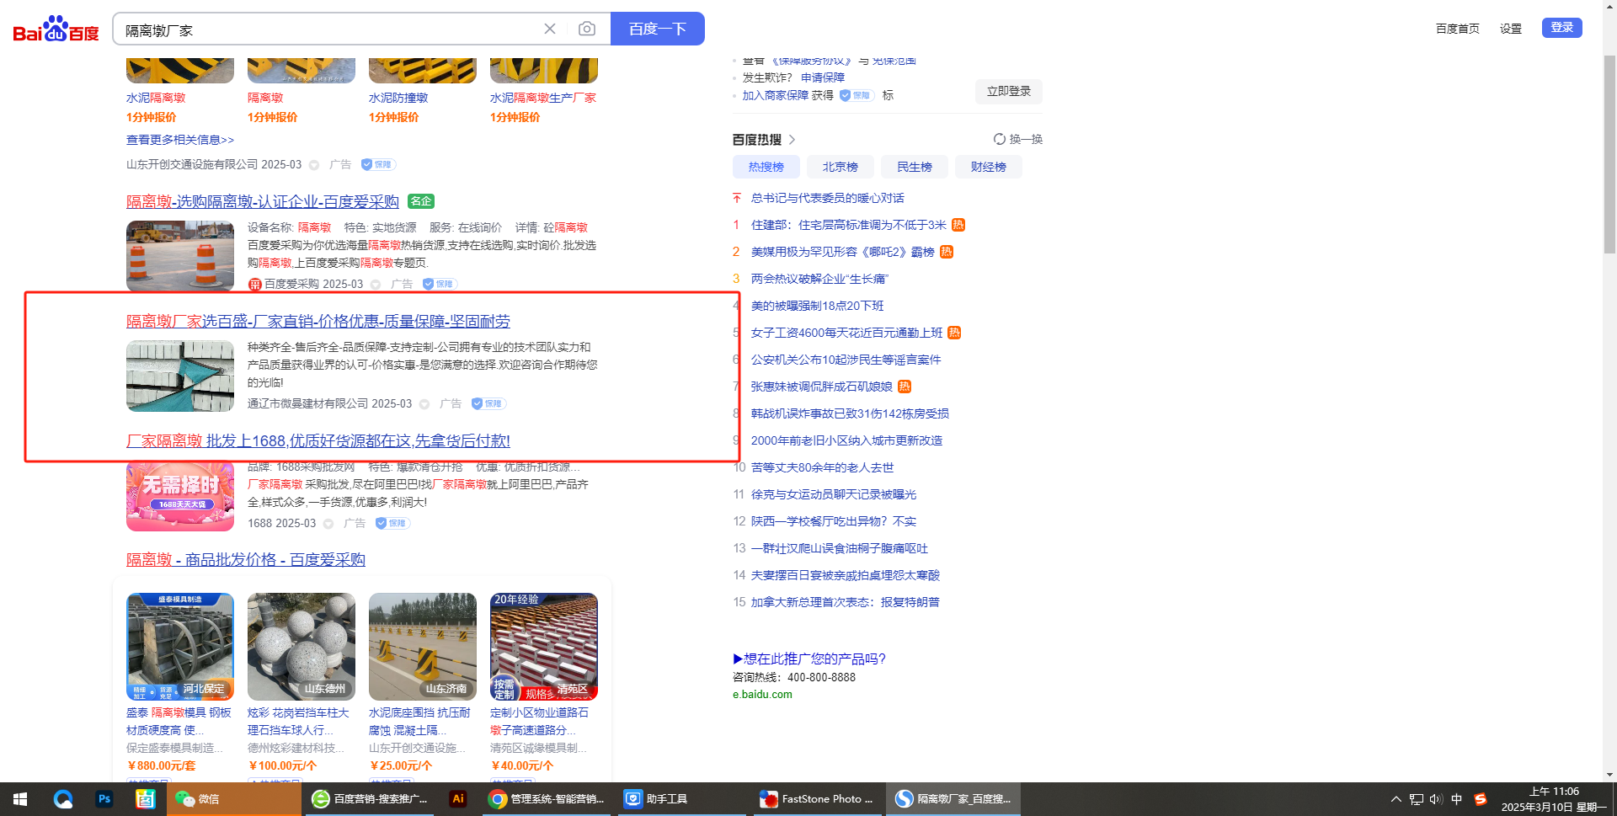Screen dimensions: 1617x816
Task: Click the 百度一下 search button
Action: [x=658, y=29]
